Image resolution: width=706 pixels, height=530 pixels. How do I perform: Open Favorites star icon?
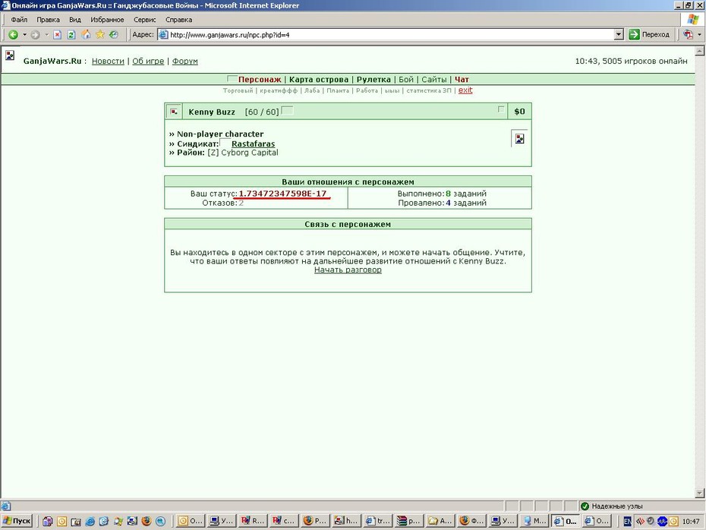point(100,35)
